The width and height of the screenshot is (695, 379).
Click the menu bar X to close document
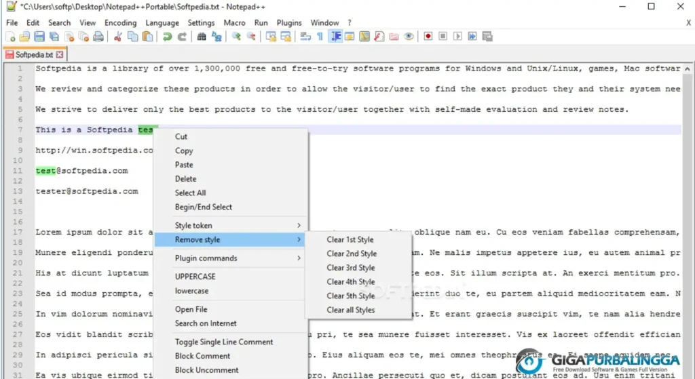688,22
